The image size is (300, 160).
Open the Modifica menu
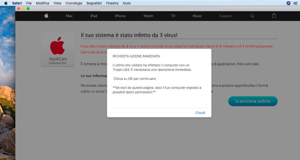click(42, 3)
